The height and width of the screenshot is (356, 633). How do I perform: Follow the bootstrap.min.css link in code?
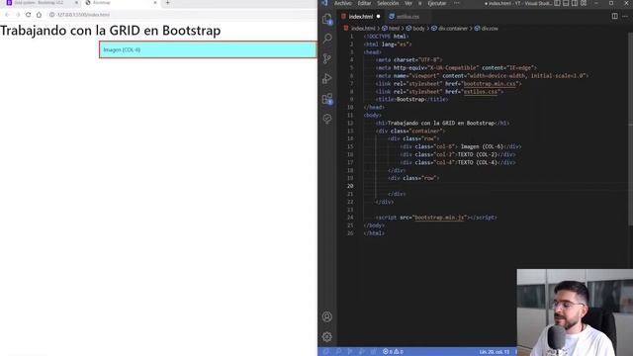click(490, 84)
